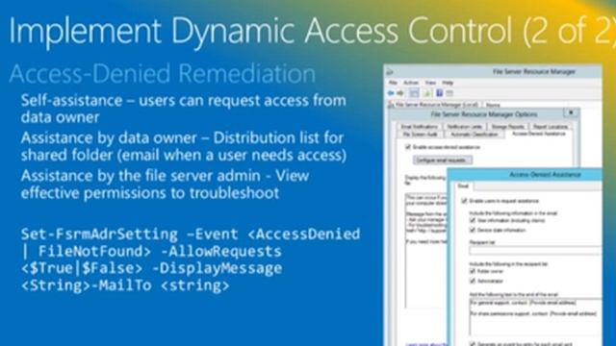Click the blue Help icon in the toolbar
The image size is (616, 346).
440,93
